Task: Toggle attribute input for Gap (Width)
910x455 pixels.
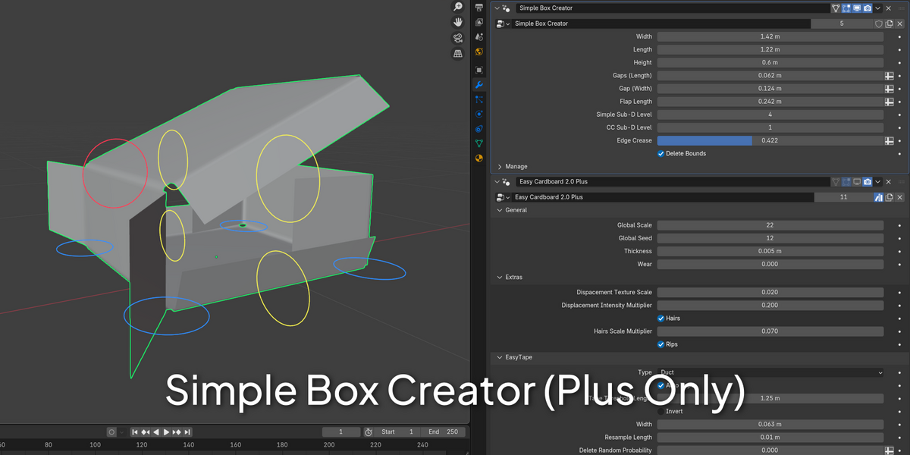Action: (889, 89)
